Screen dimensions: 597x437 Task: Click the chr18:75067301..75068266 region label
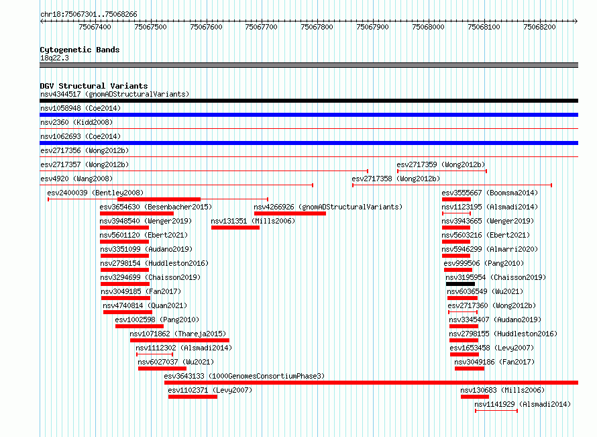(89, 14)
